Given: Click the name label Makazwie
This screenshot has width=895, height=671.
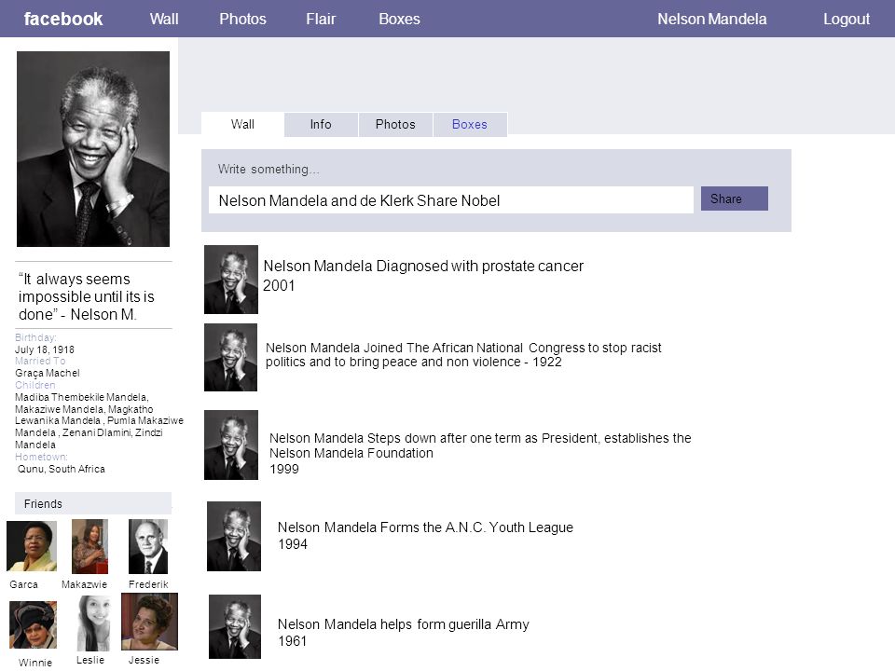Looking at the screenshot, I should point(85,584).
